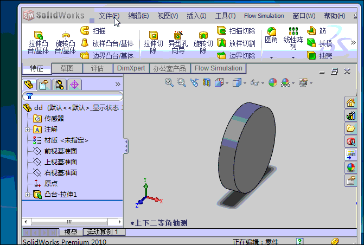Select the Draft (拔模) tool
Viewport: 364px width, 245px height.
320,43
